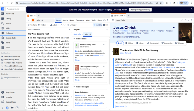Collapse the left sidebar arrow
194x111 pixels.
26,108
